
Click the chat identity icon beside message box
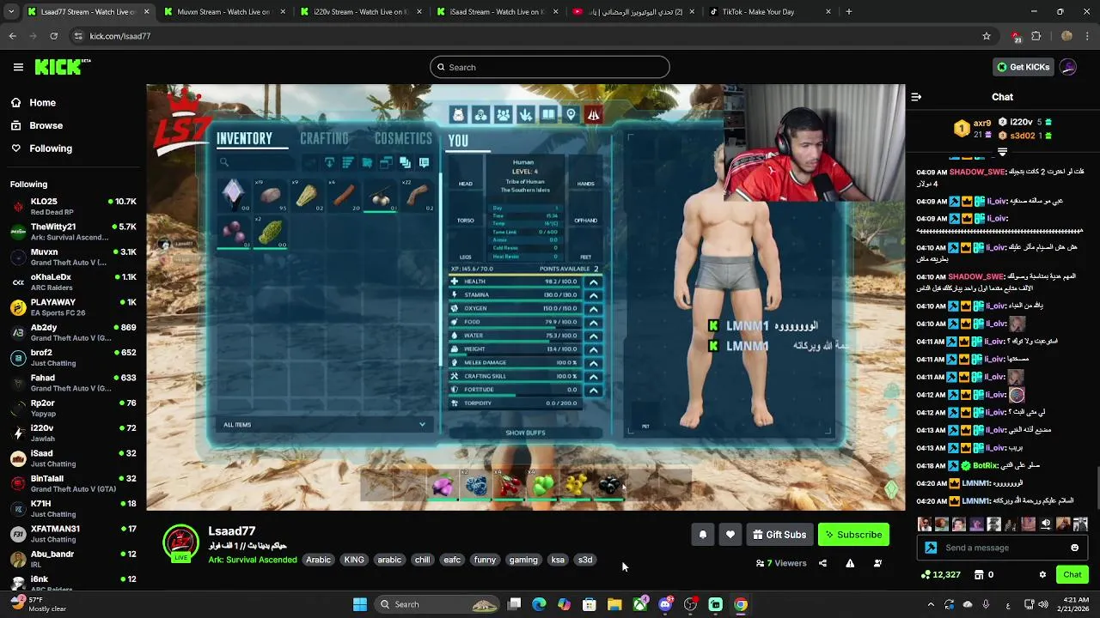[931, 548]
